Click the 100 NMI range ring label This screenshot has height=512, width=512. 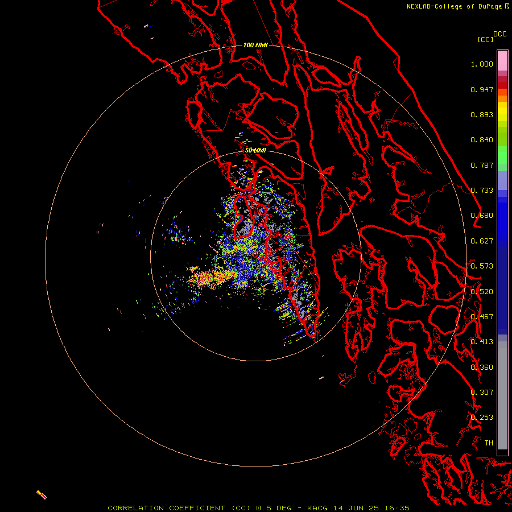click(255, 45)
